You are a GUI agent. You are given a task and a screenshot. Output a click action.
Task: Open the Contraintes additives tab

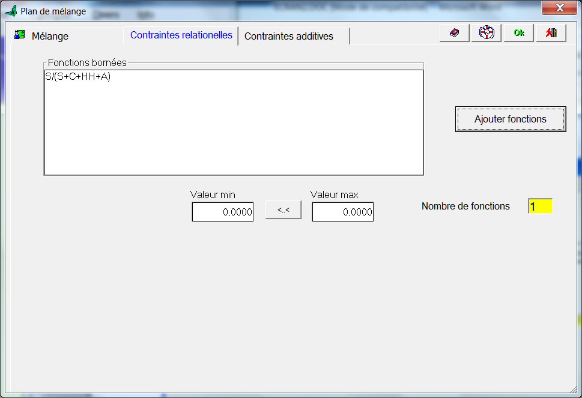pyautogui.click(x=288, y=36)
